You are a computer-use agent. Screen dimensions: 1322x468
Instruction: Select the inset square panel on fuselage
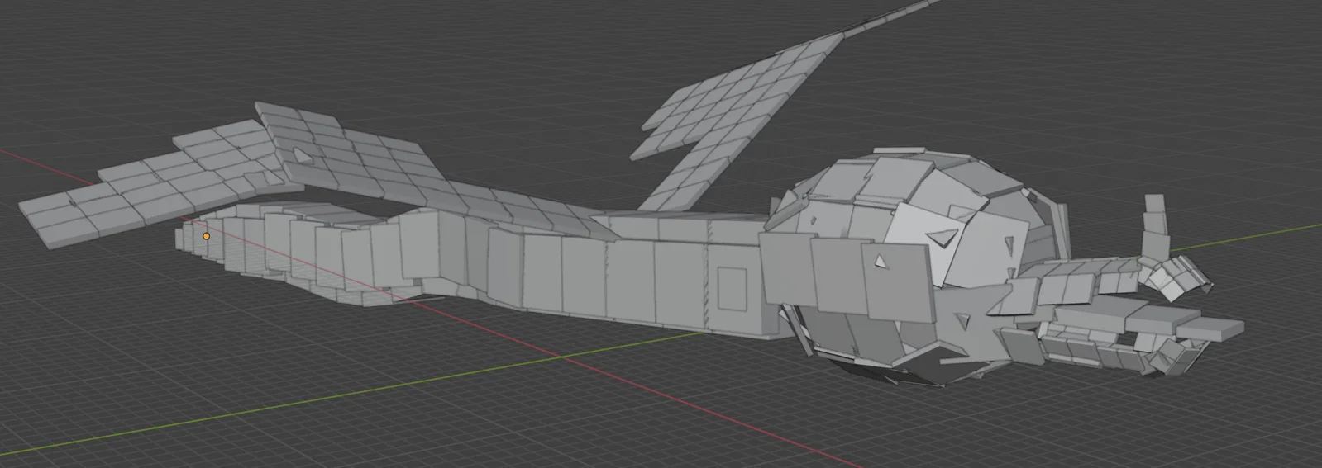(732, 289)
